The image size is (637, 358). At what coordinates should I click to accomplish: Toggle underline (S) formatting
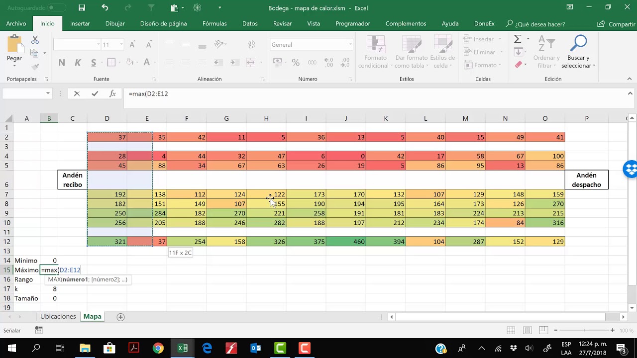[x=94, y=62]
